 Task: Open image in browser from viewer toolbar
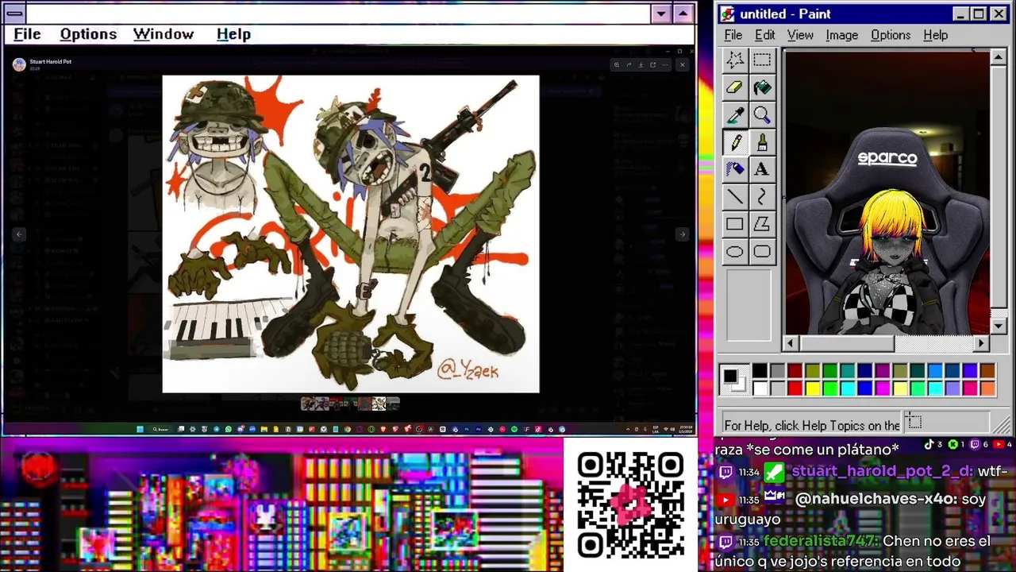[x=653, y=65]
